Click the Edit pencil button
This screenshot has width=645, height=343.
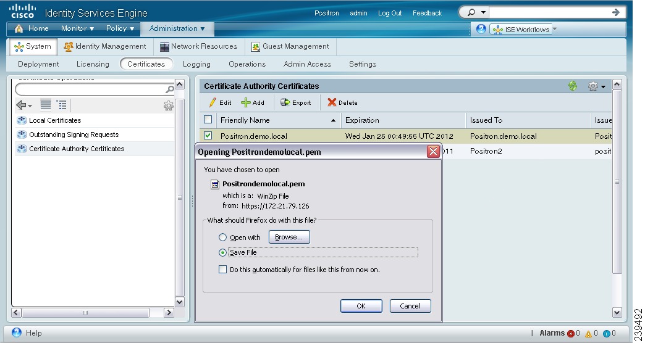220,102
